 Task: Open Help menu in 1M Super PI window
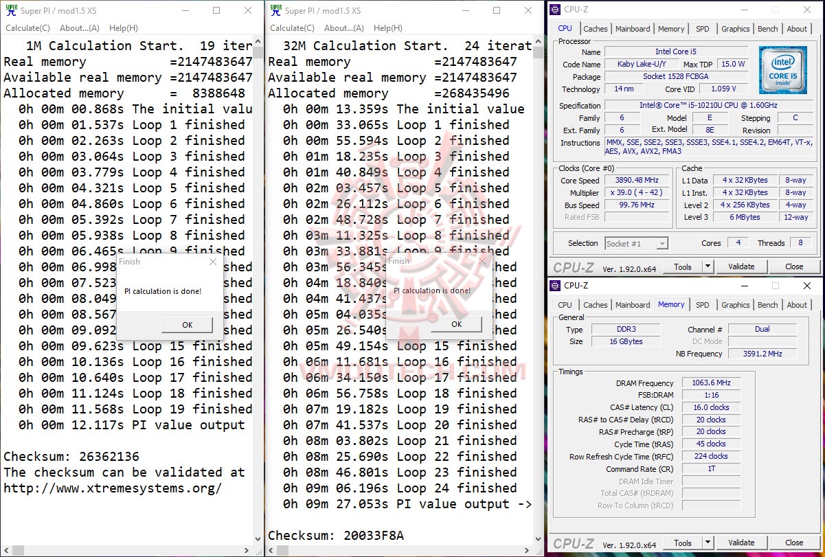pos(124,28)
